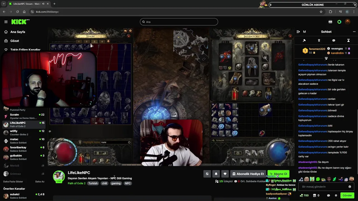Click the Gönder send button
The image size is (358, 201).
coord(347,195)
